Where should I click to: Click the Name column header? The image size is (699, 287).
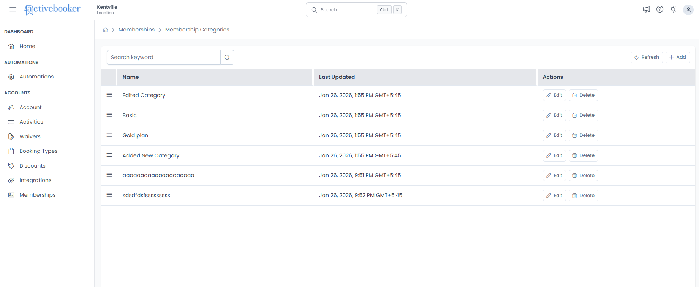(x=215, y=77)
